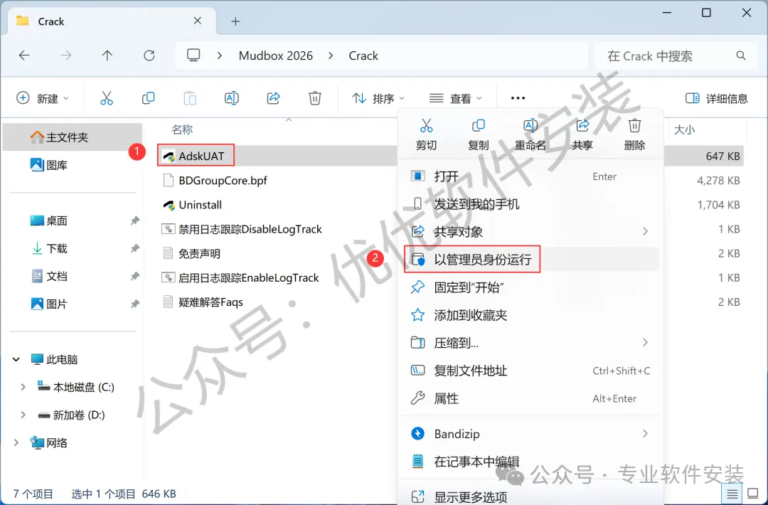This screenshot has height=505, width=768.
Task: Expand the 网络 tree node
Action: (16, 443)
